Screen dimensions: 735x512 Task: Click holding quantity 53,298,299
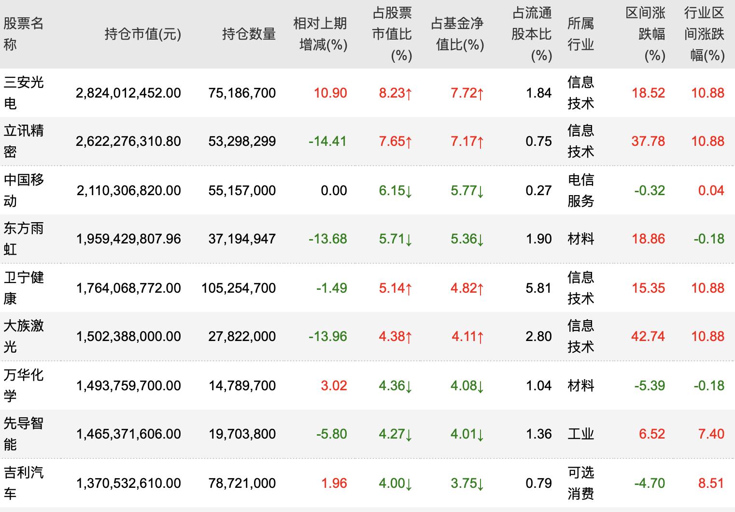tap(242, 142)
